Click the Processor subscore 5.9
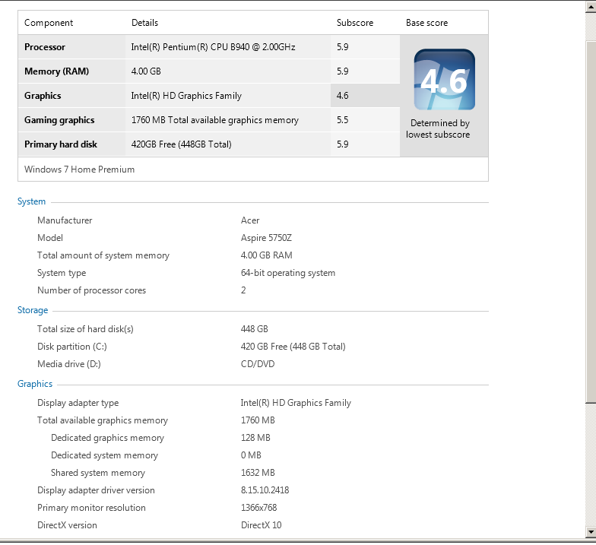 [x=342, y=47]
